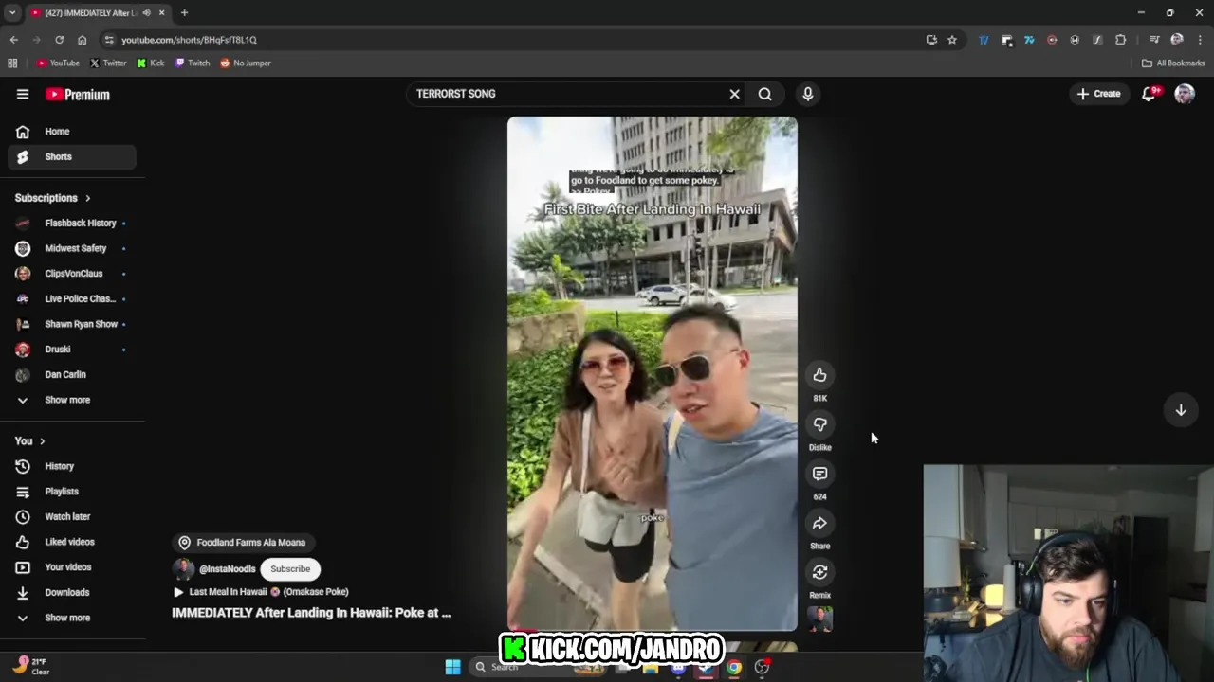The image size is (1214, 682).
Task: Start voice search with the microphone
Action: pyautogui.click(x=808, y=94)
